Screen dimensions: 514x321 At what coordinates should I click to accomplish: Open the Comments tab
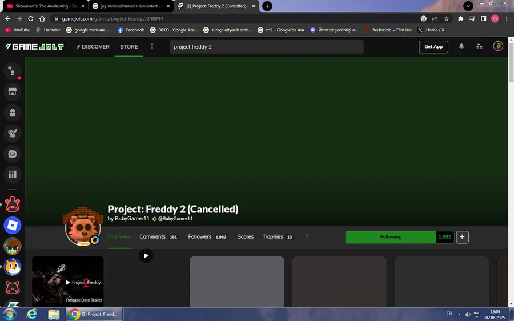[158, 236]
